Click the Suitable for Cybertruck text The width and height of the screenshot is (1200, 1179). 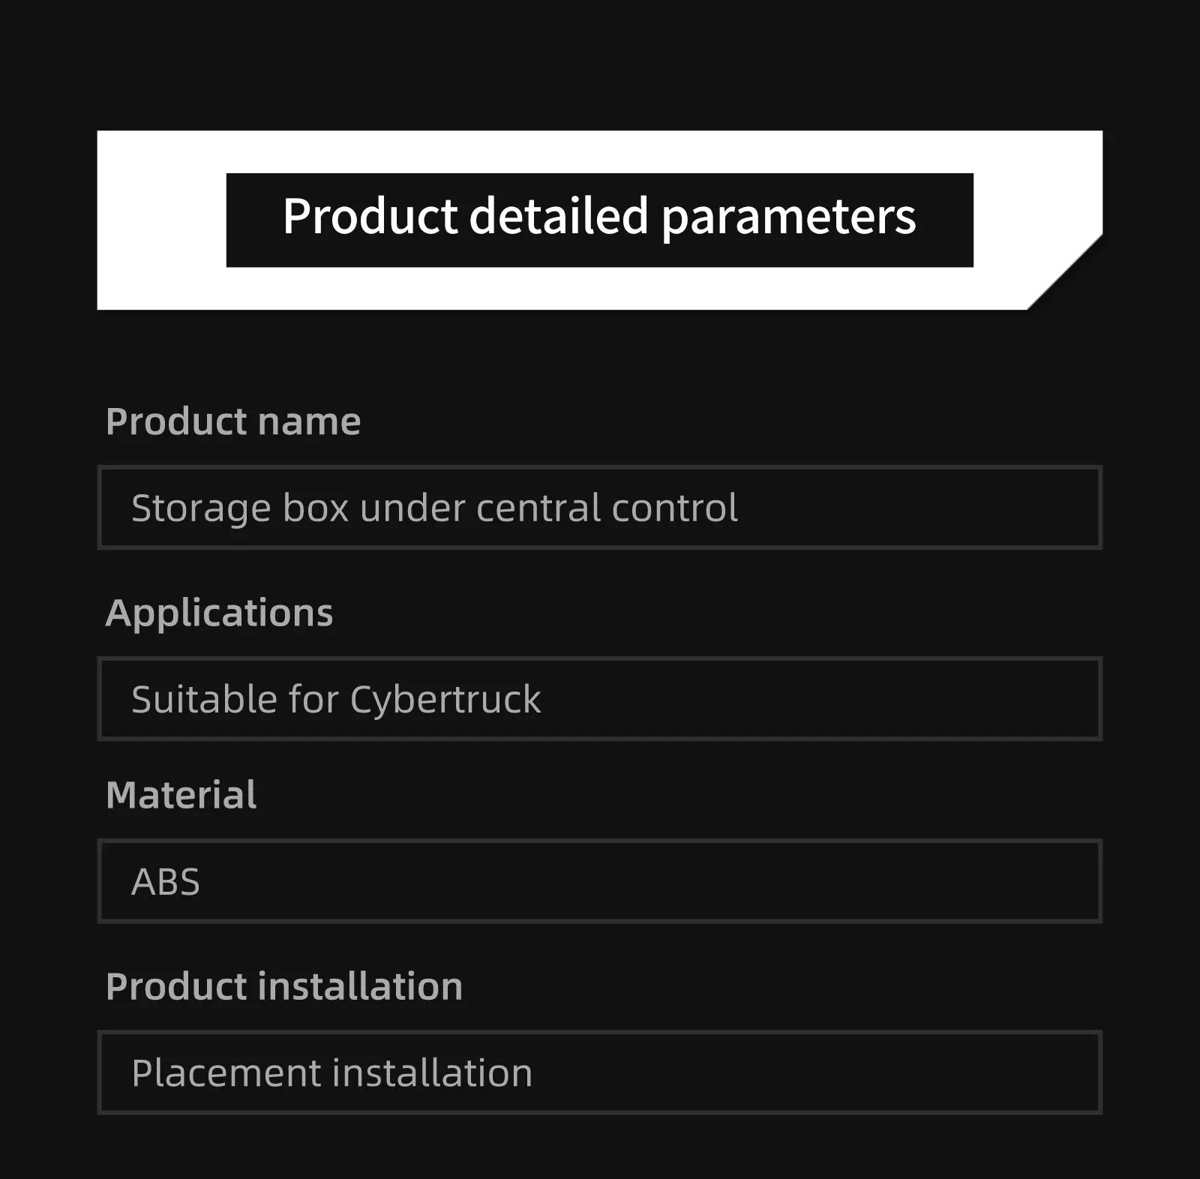click(x=336, y=700)
